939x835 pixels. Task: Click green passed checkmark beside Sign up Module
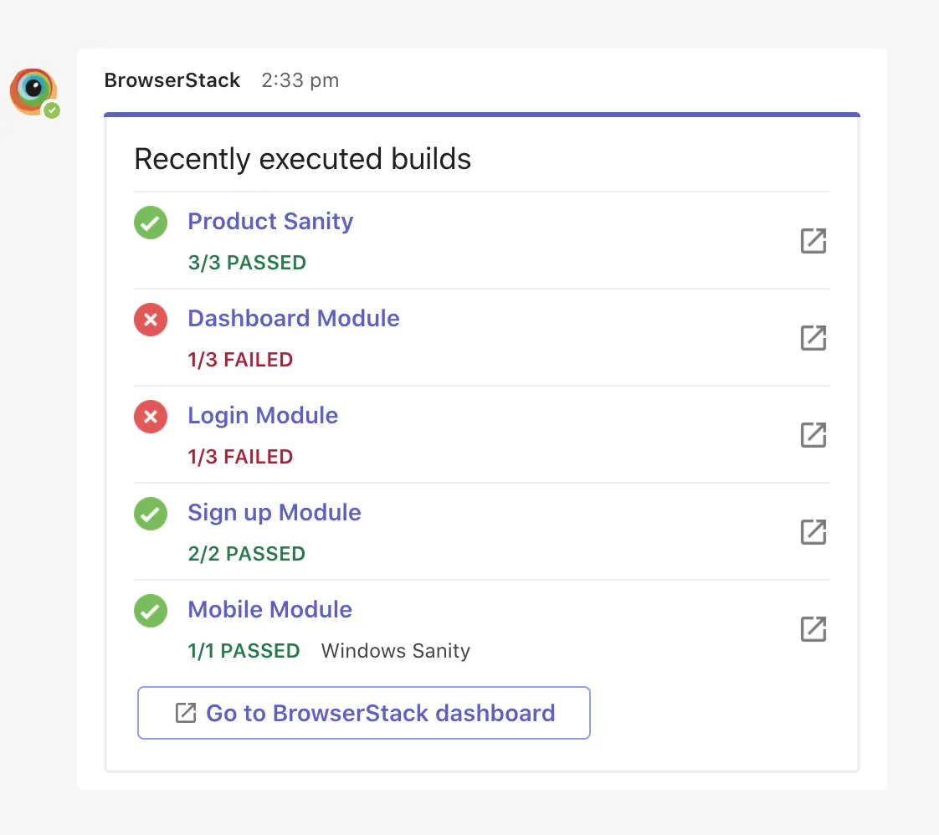(151, 514)
